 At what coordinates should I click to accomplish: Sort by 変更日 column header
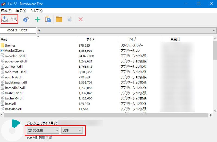(x=187, y=39)
